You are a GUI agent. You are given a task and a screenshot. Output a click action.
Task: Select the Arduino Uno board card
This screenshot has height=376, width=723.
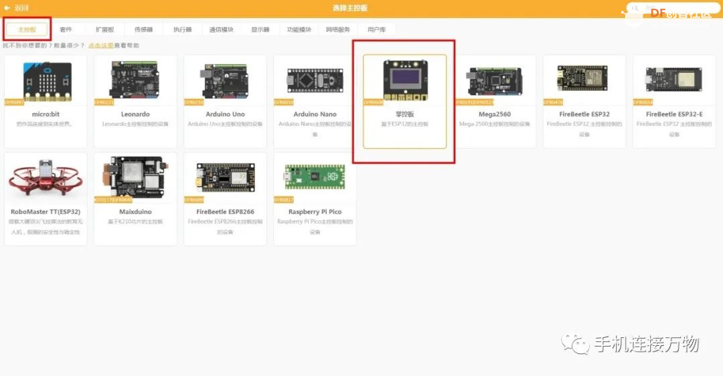pyautogui.click(x=225, y=102)
